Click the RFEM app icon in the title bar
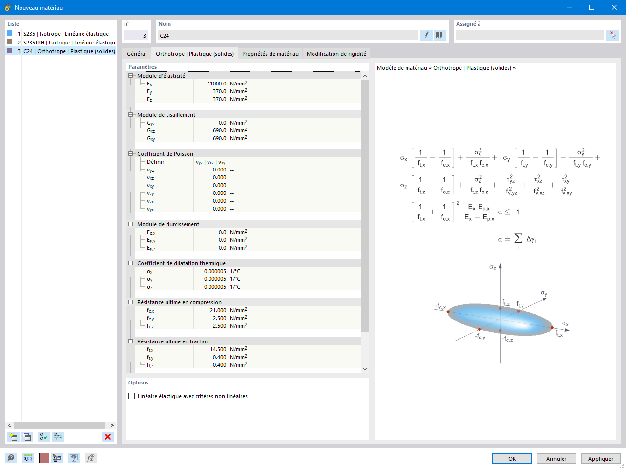The height and width of the screenshot is (469, 626). [x=7, y=7]
